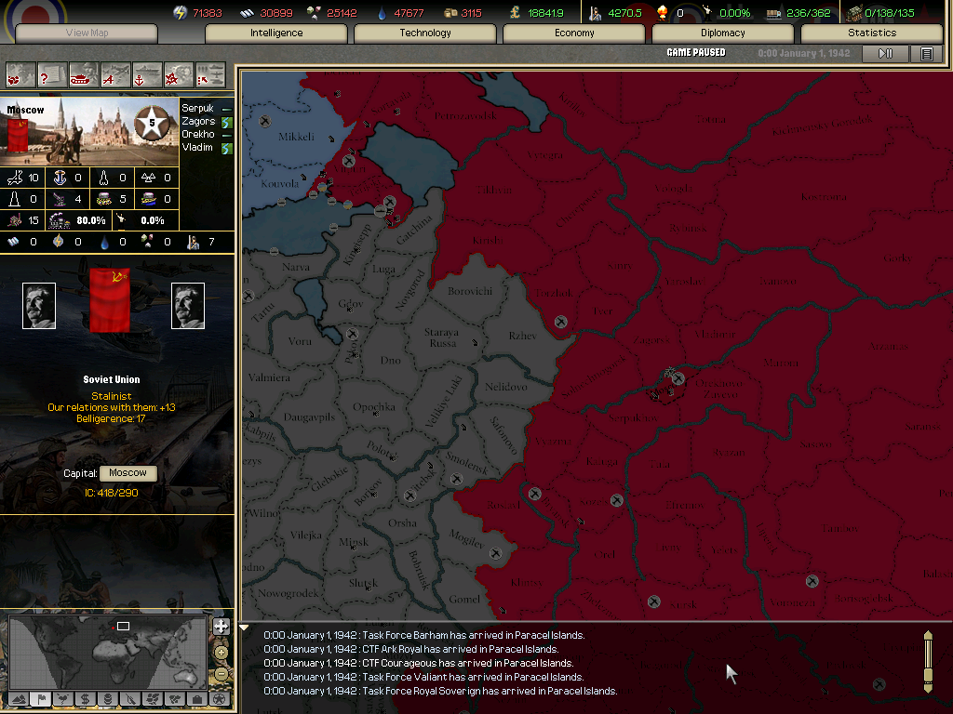
Task: Click Moscow land fortification icon
Action: [x=104, y=199]
